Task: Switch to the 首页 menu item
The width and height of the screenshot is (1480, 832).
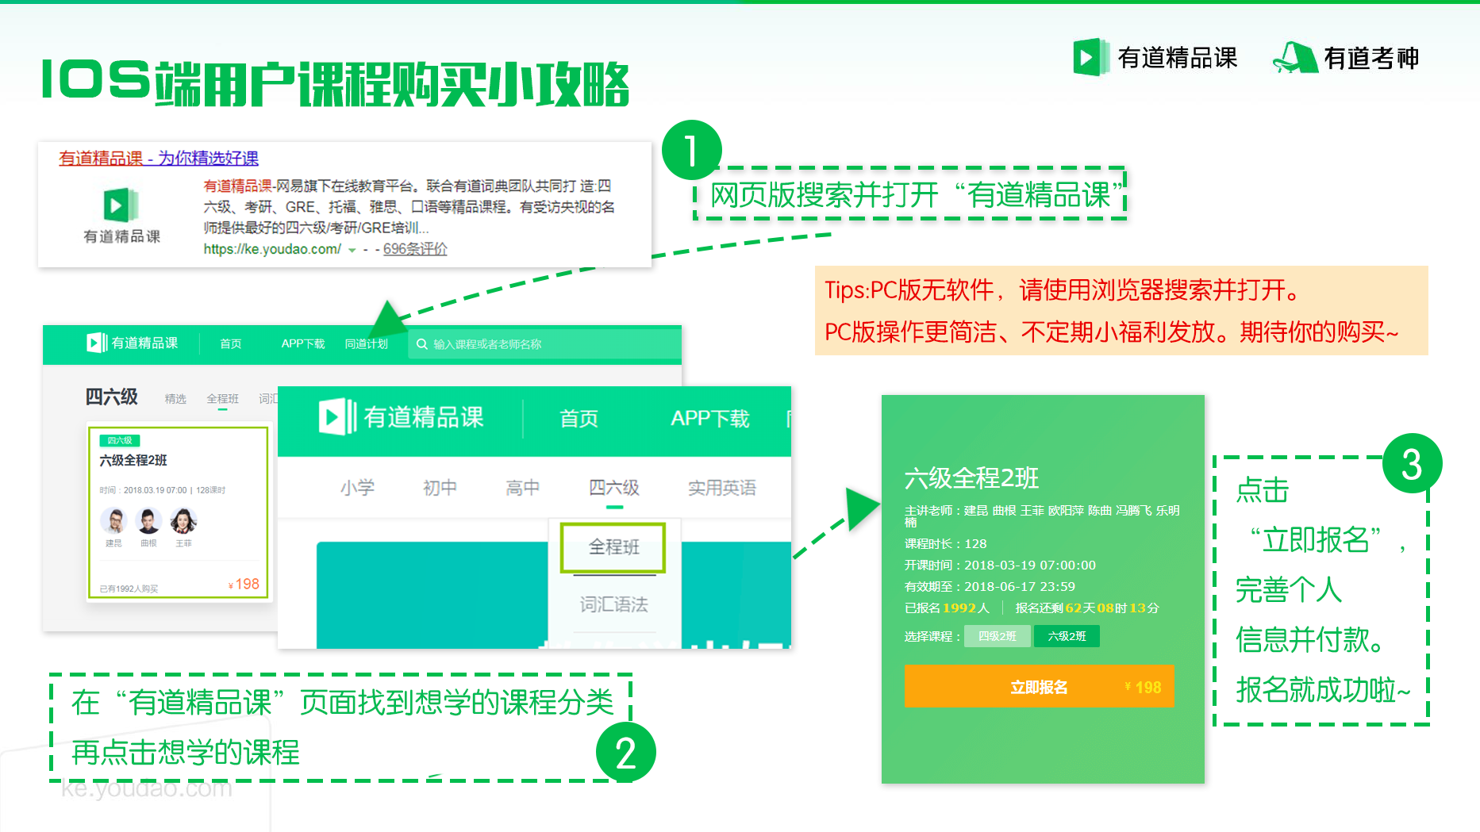Action: [x=578, y=418]
